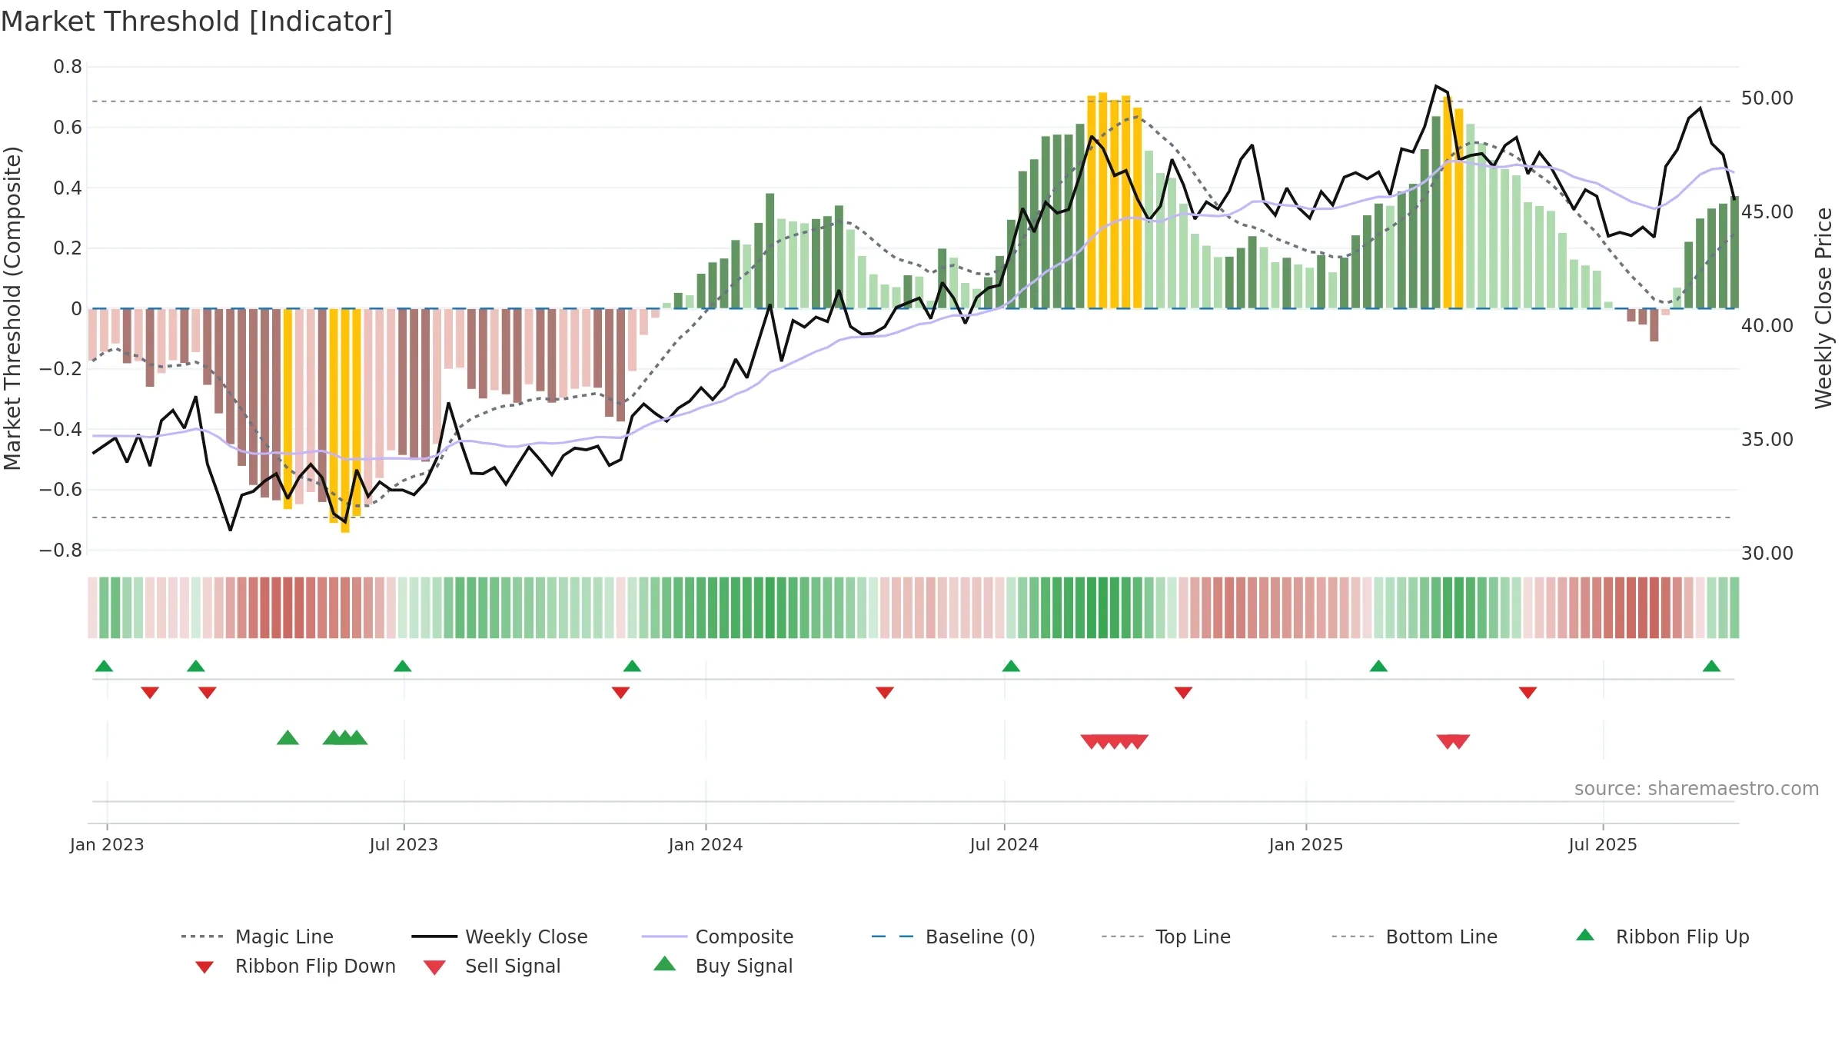Click the 0.6 composite axis tick
The height and width of the screenshot is (1038, 1845).
tap(68, 127)
